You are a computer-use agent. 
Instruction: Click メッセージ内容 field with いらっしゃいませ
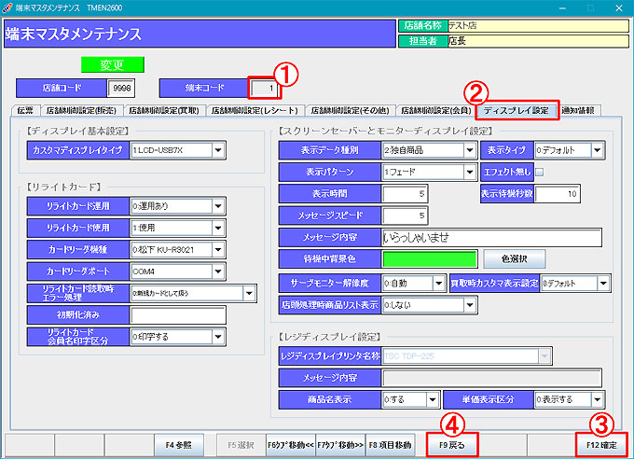[x=491, y=238]
